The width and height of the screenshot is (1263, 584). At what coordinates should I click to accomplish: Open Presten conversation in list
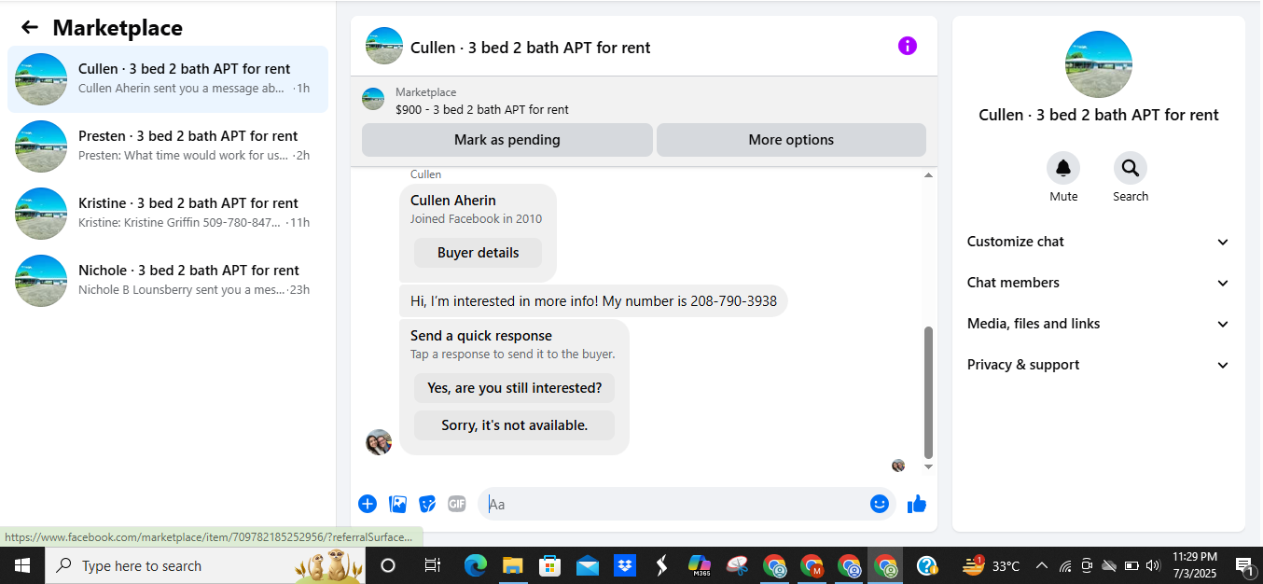pos(168,146)
